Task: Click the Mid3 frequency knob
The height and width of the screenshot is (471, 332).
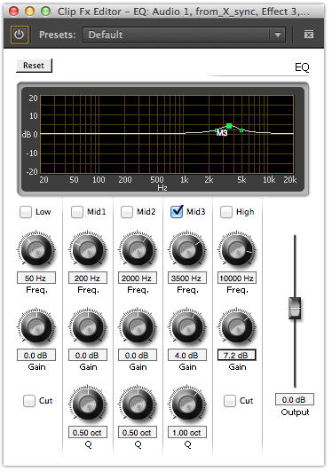Action: point(187,249)
